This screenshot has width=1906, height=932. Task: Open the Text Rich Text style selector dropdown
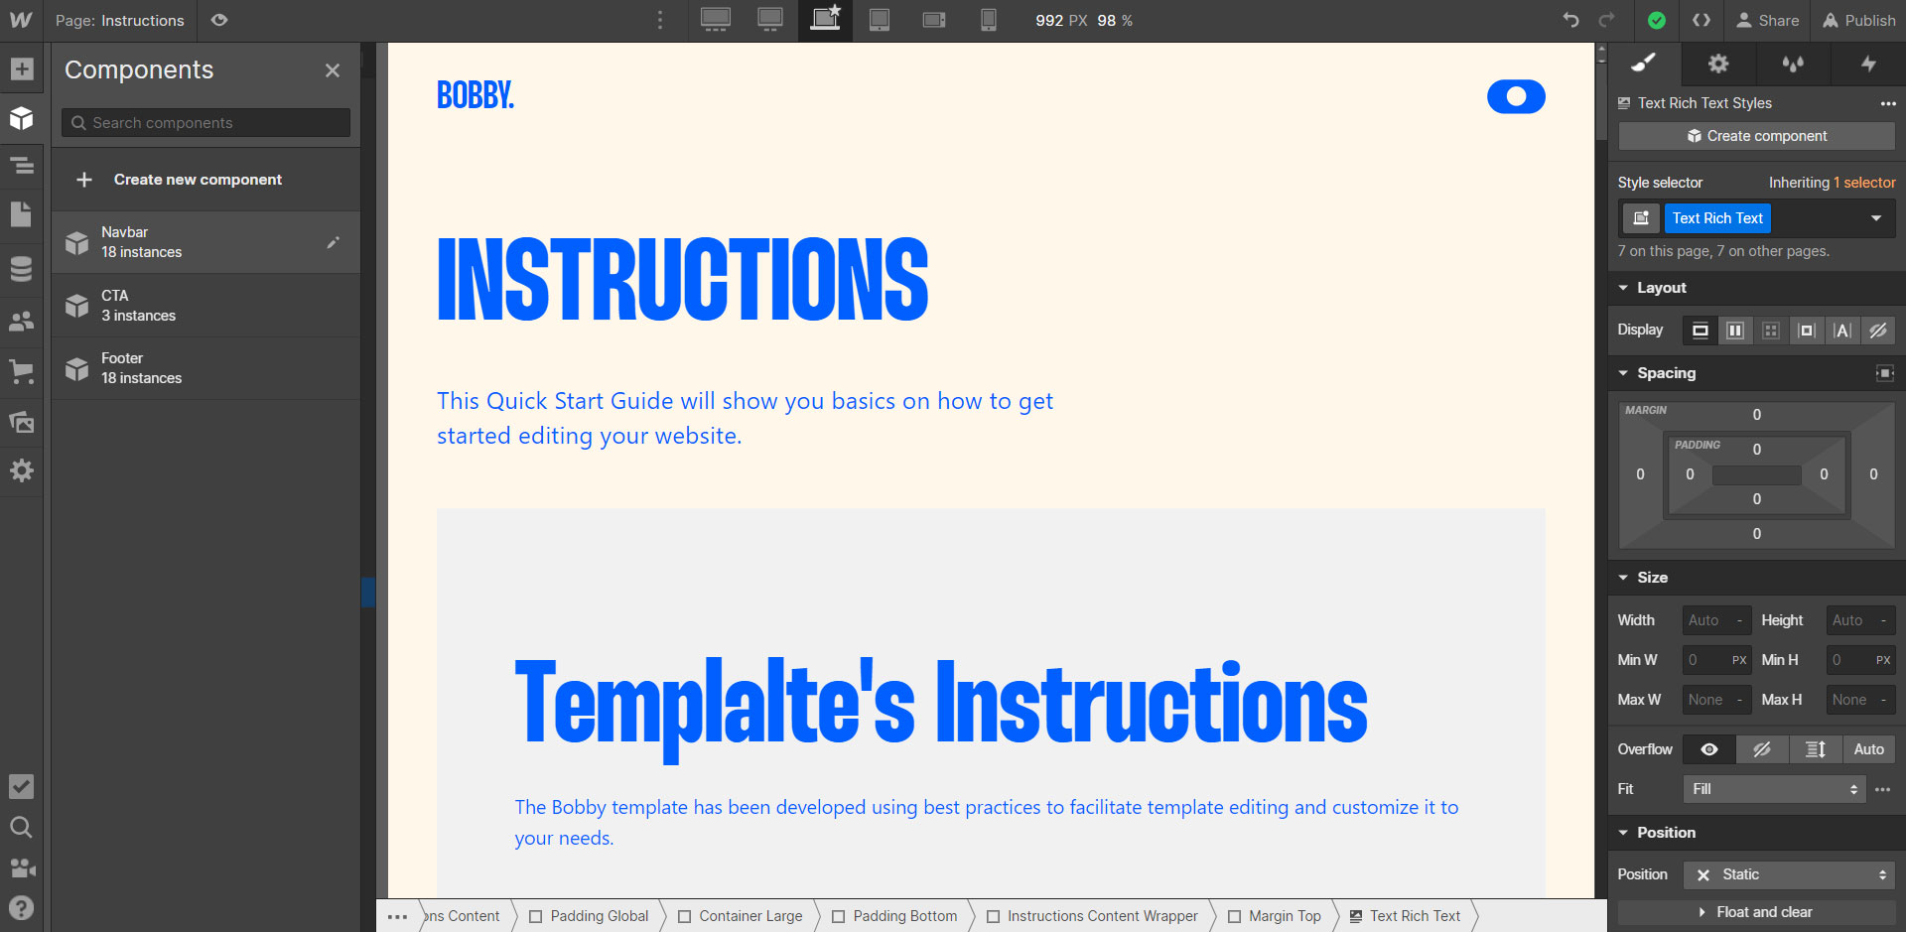[1876, 218]
